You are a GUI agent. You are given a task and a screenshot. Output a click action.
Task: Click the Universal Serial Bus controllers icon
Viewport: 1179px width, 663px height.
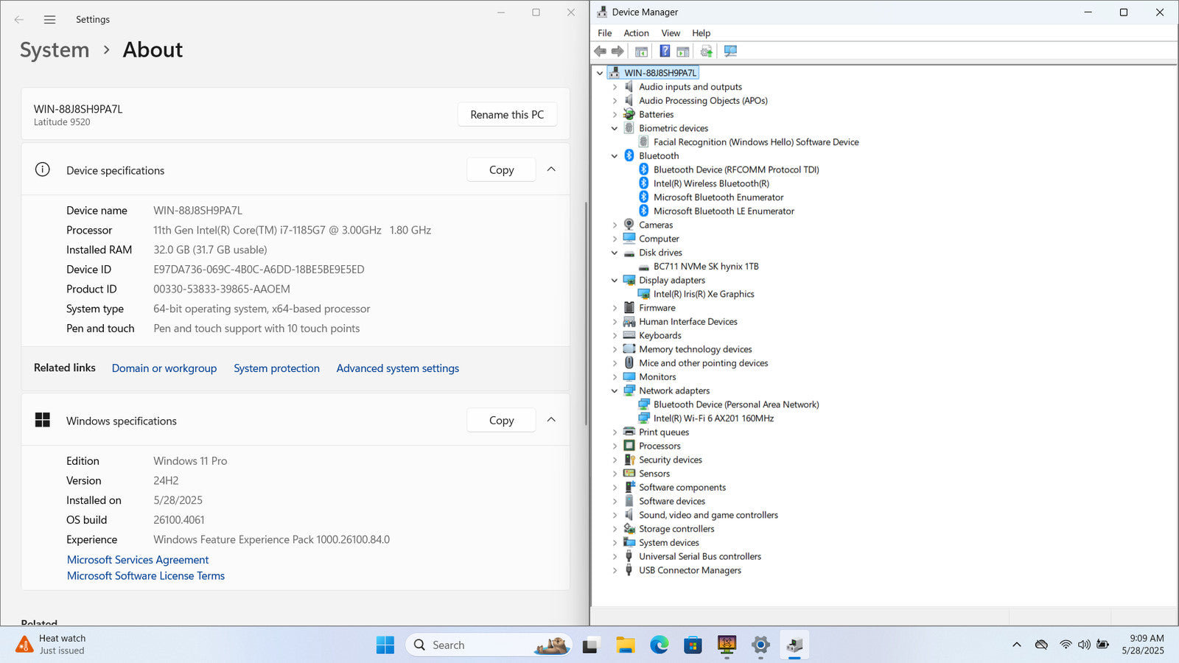[629, 556]
